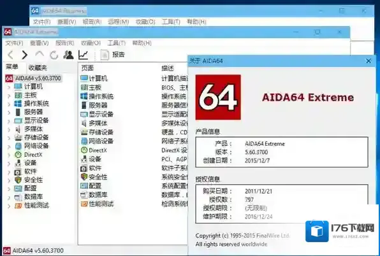The width and height of the screenshot is (380, 256).
Task: Click the AIDA64 root node icon in the tree
Action: [x=9, y=78]
